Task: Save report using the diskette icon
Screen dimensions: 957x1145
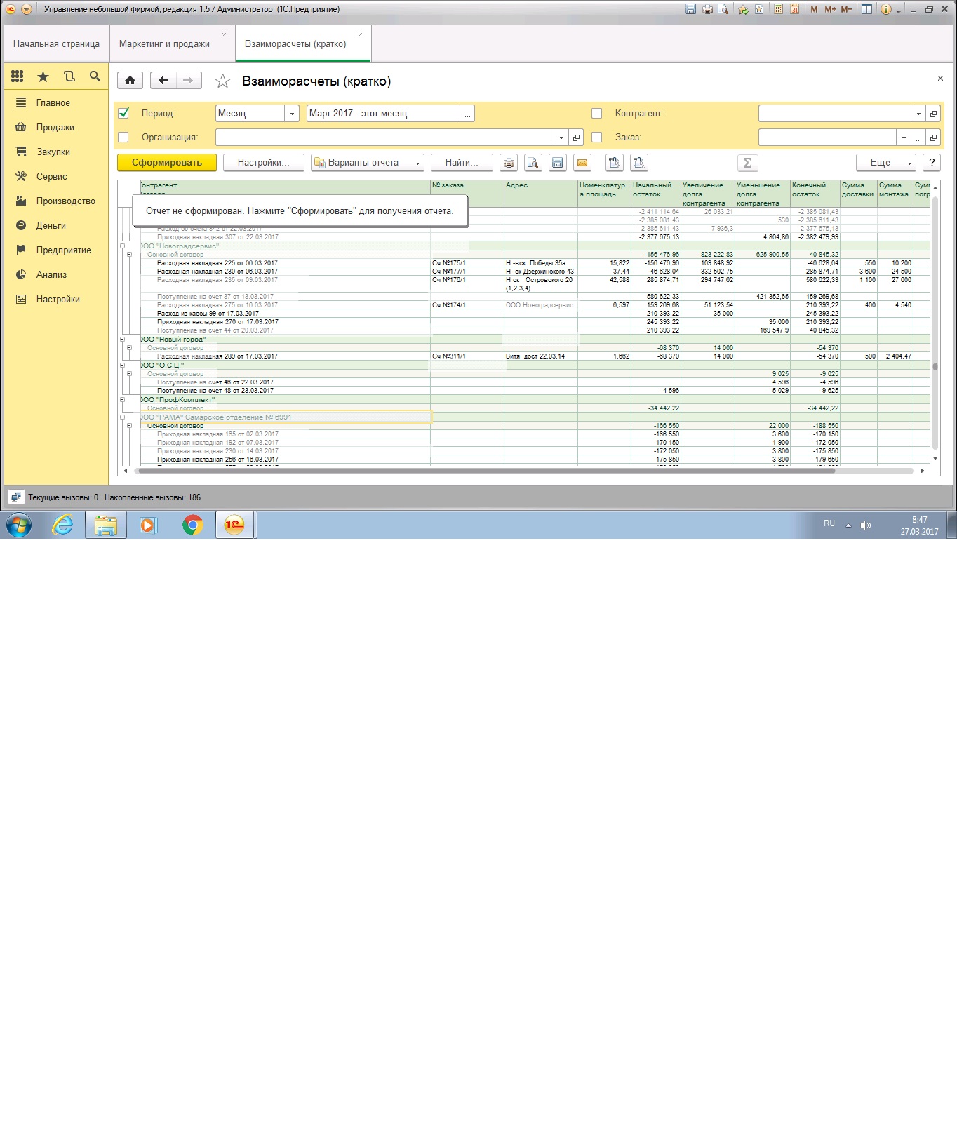Action: (x=558, y=163)
